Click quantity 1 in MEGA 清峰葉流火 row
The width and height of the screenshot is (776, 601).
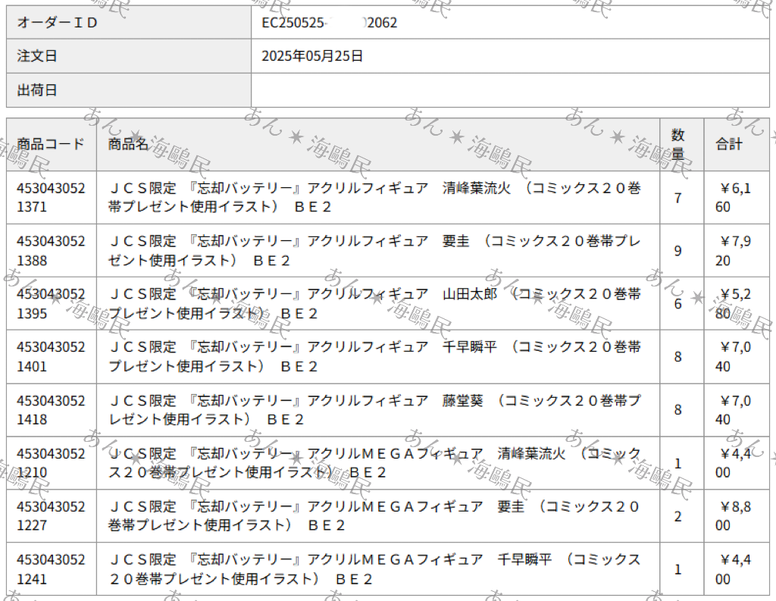click(x=677, y=463)
